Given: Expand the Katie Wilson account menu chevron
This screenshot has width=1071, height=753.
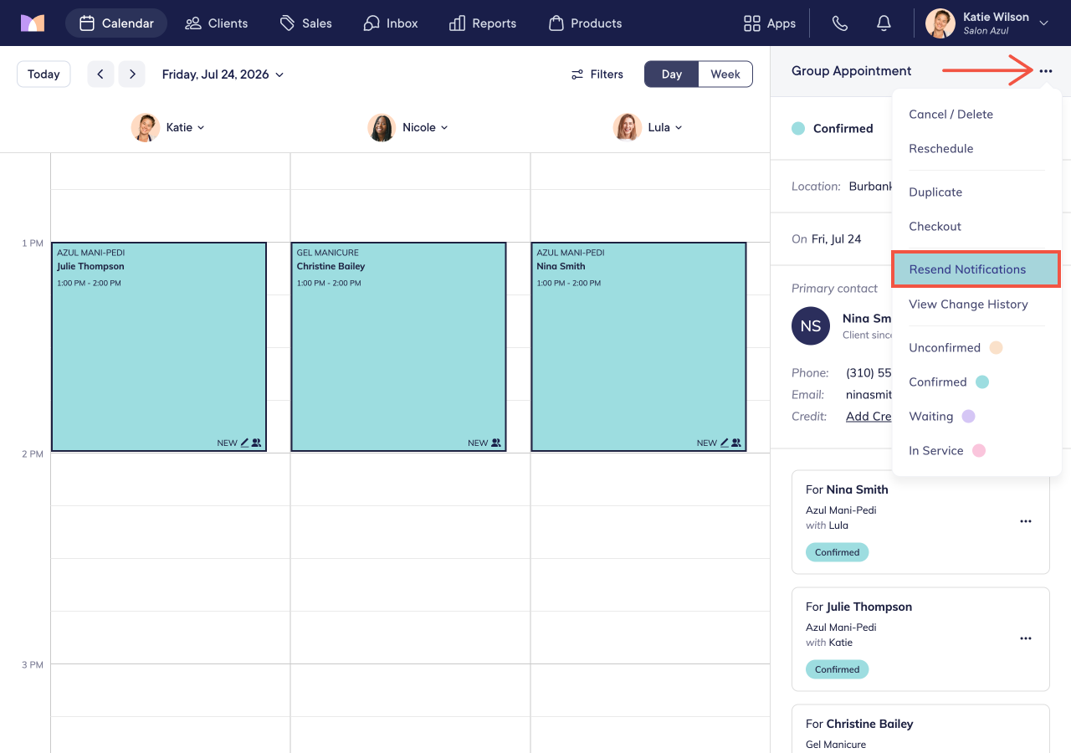Looking at the screenshot, I should (1043, 23).
